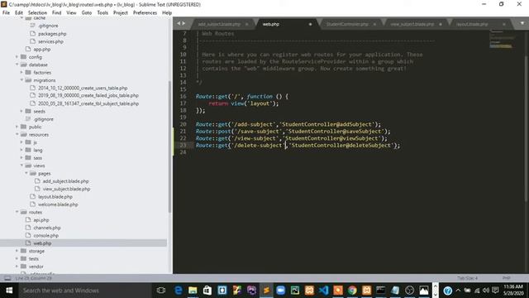Open the tab list dropdown arrow
Screen dimensions: 529x298
[x=522, y=23]
